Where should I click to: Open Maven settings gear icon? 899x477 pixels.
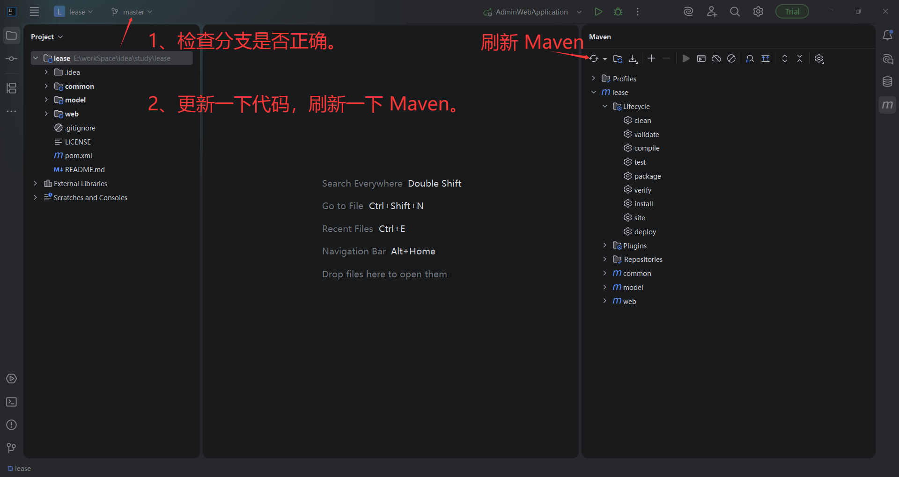coord(819,58)
